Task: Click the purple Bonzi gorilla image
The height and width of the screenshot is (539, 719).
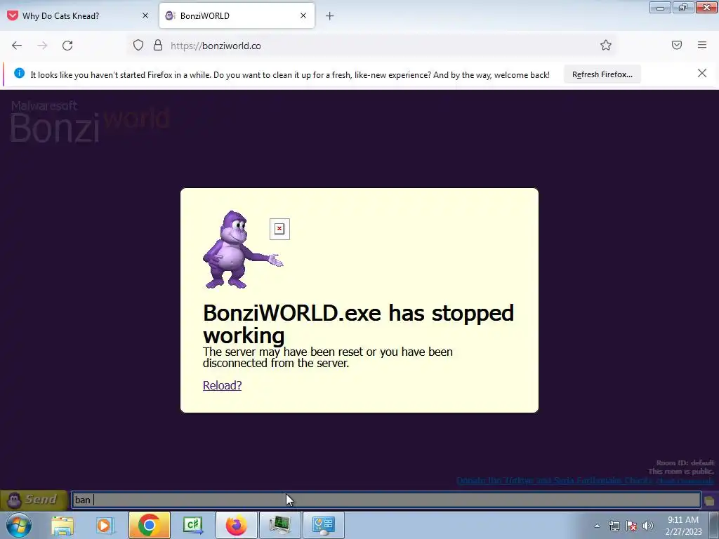Action: point(242,249)
